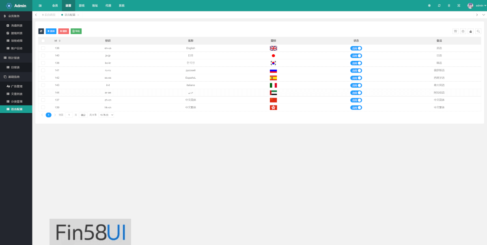Click the trash icon in top header

click(x=449, y=6)
